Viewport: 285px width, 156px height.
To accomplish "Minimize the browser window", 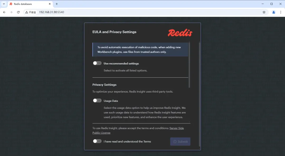I will tap(263, 4).
